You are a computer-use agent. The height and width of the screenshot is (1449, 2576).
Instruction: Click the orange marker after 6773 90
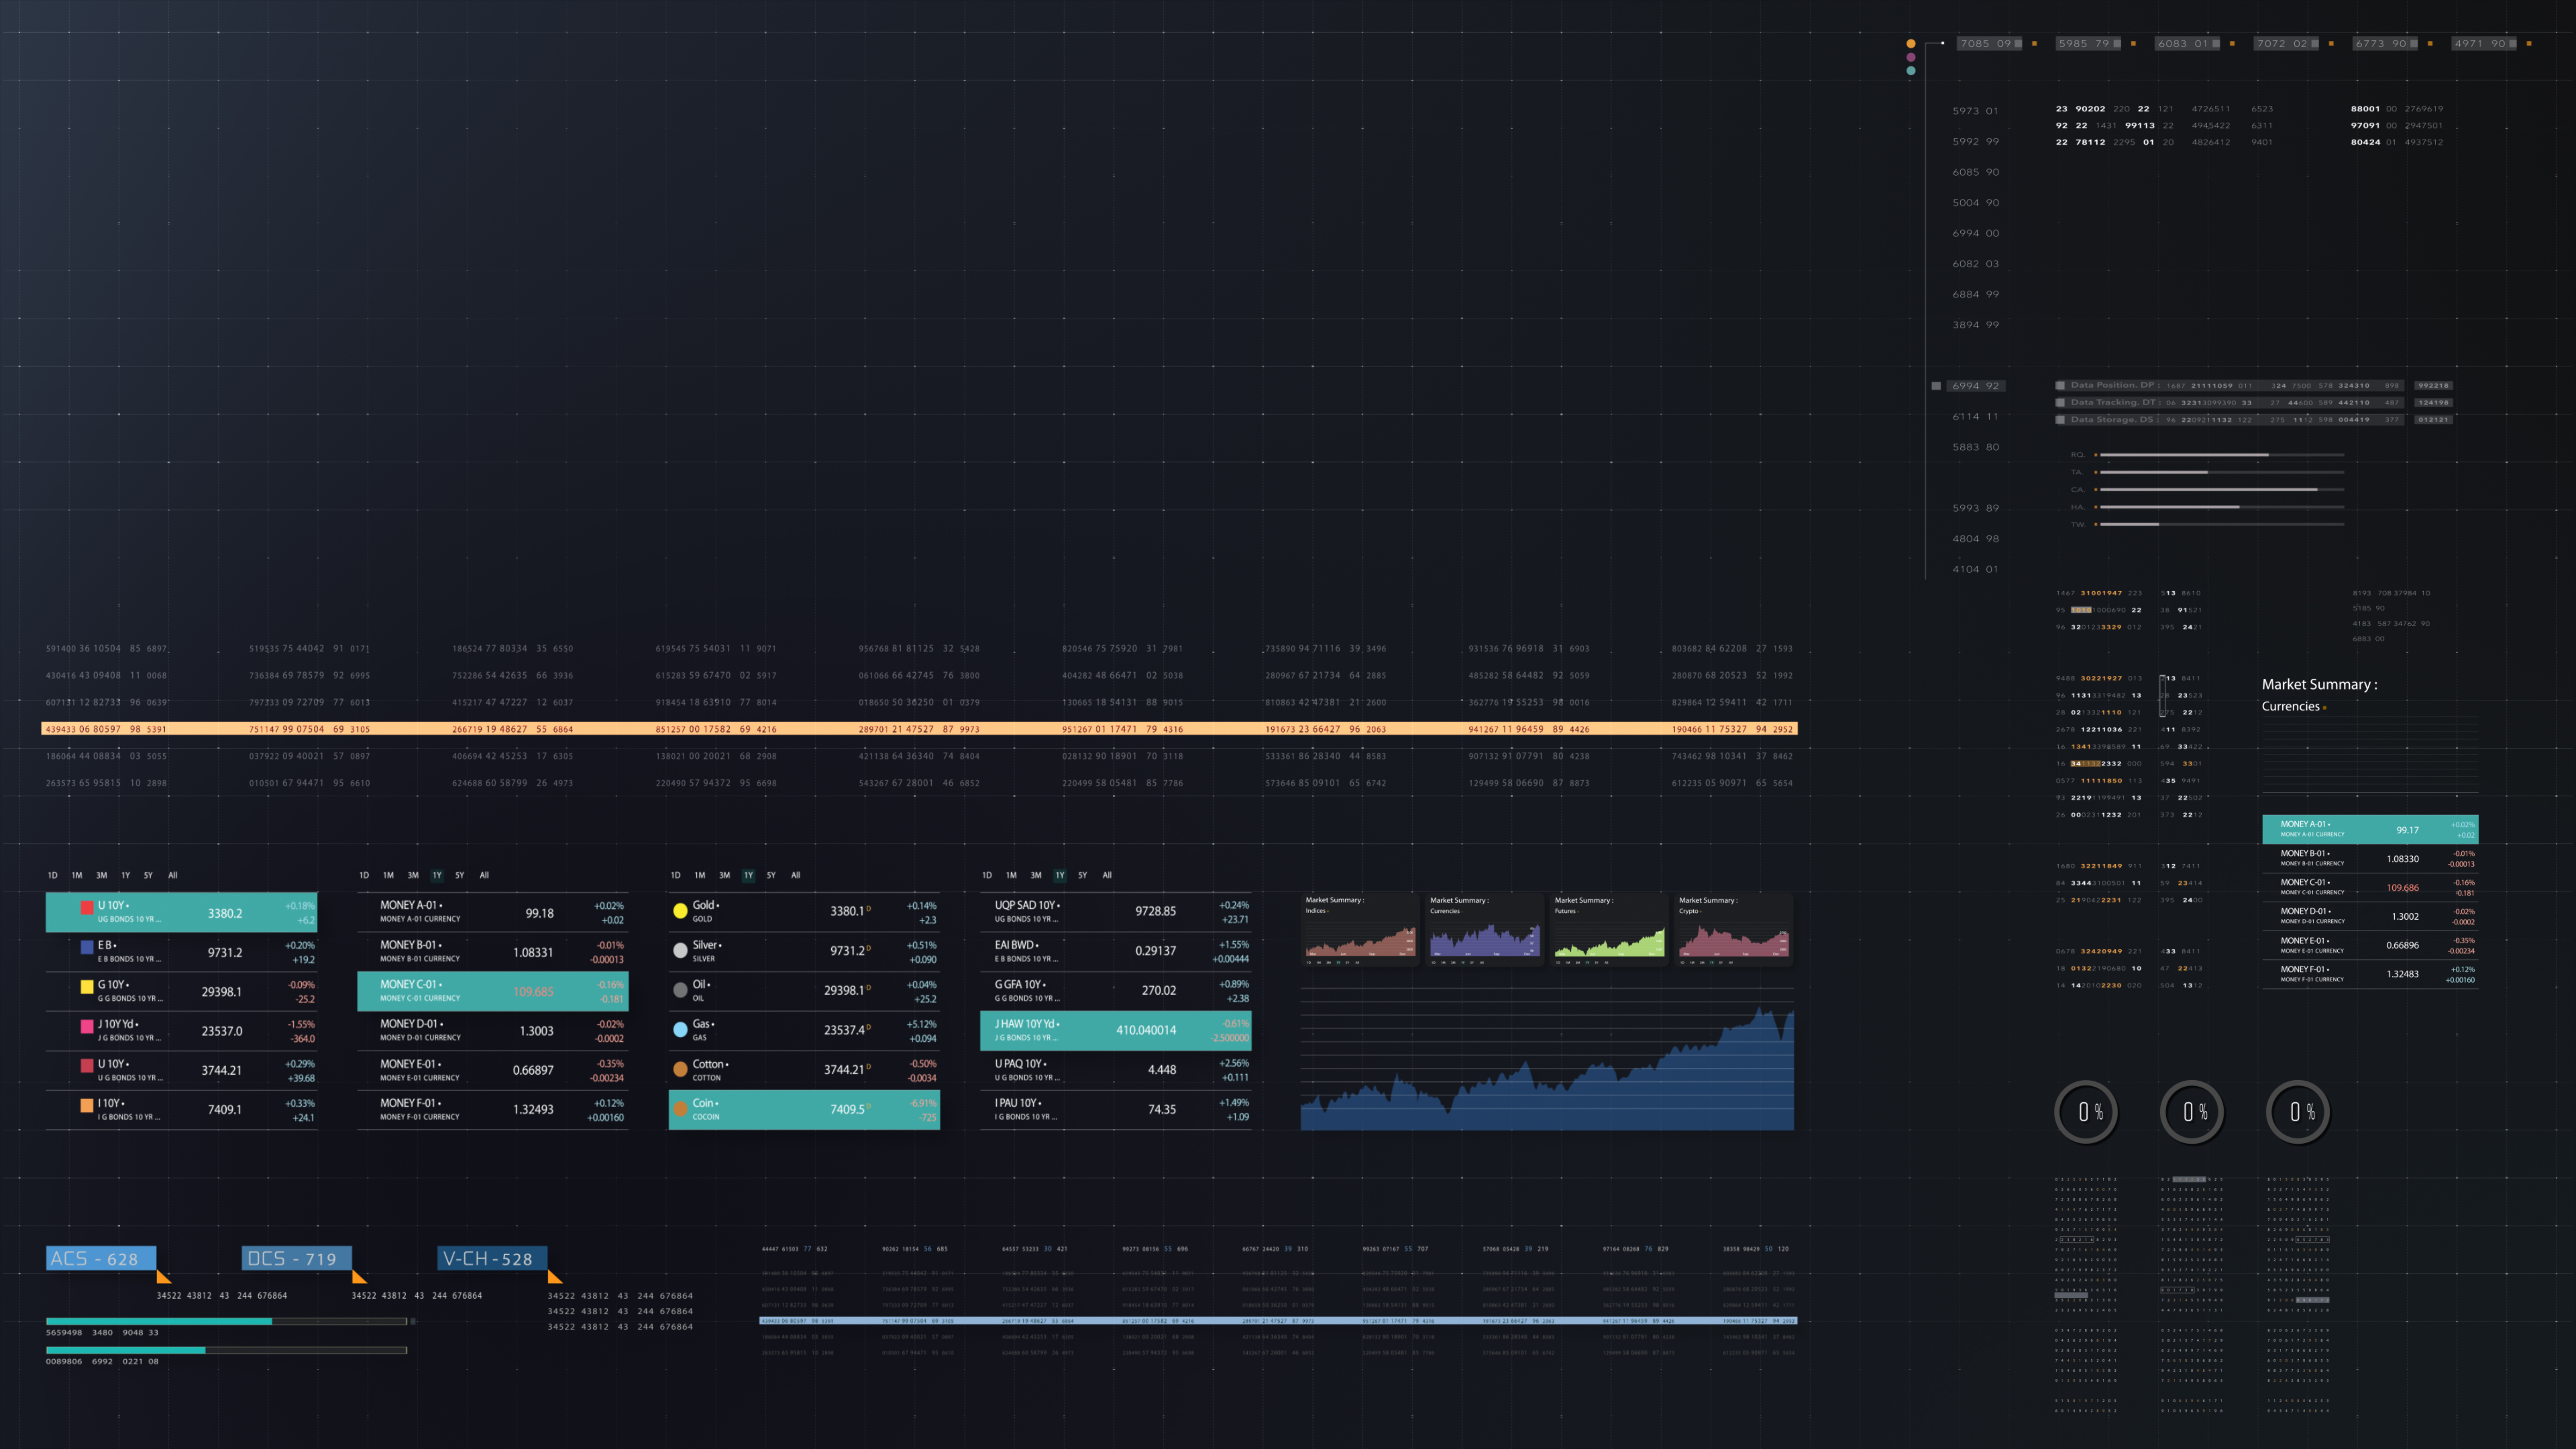[2430, 44]
